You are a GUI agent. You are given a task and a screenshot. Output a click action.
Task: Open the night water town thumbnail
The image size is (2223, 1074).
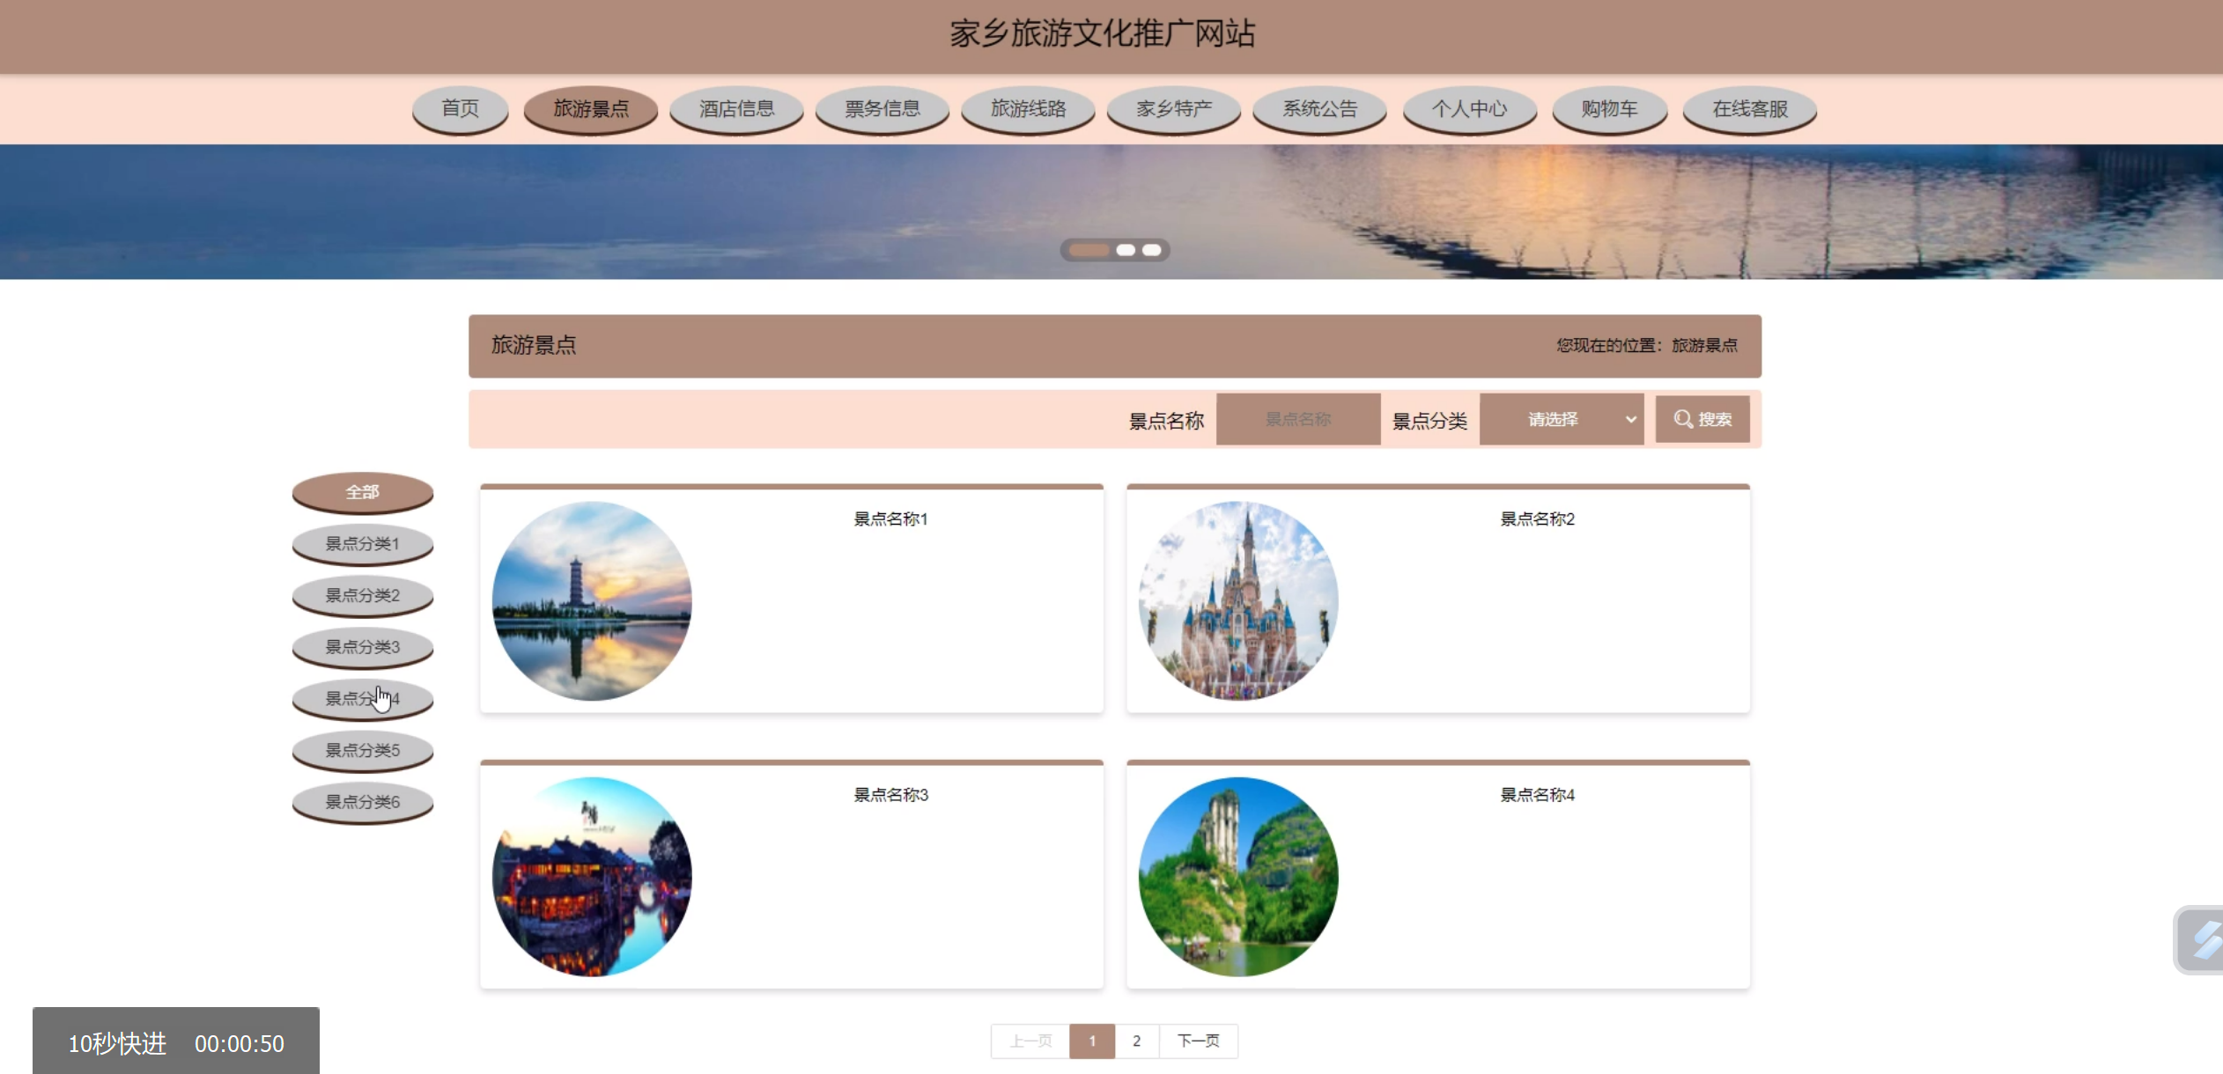pyautogui.click(x=591, y=877)
